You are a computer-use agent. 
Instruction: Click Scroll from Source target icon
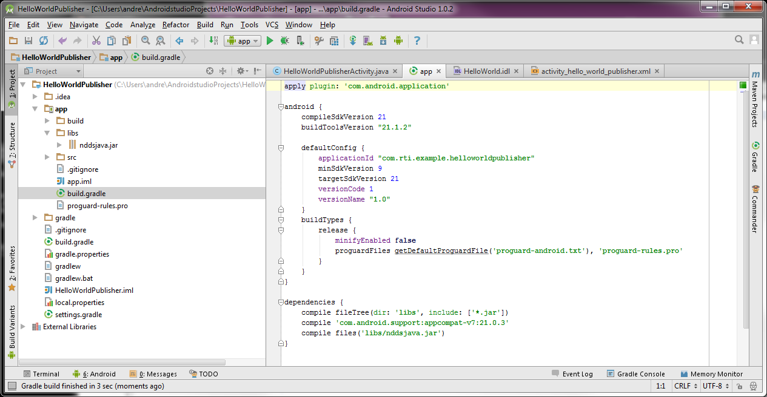tap(210, 71)
